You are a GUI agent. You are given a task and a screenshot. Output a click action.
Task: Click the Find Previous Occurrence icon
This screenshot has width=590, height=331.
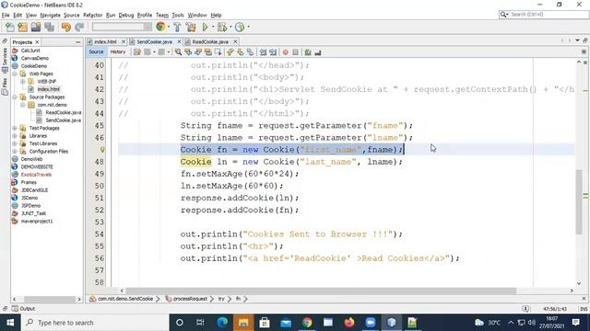[188, 52]
